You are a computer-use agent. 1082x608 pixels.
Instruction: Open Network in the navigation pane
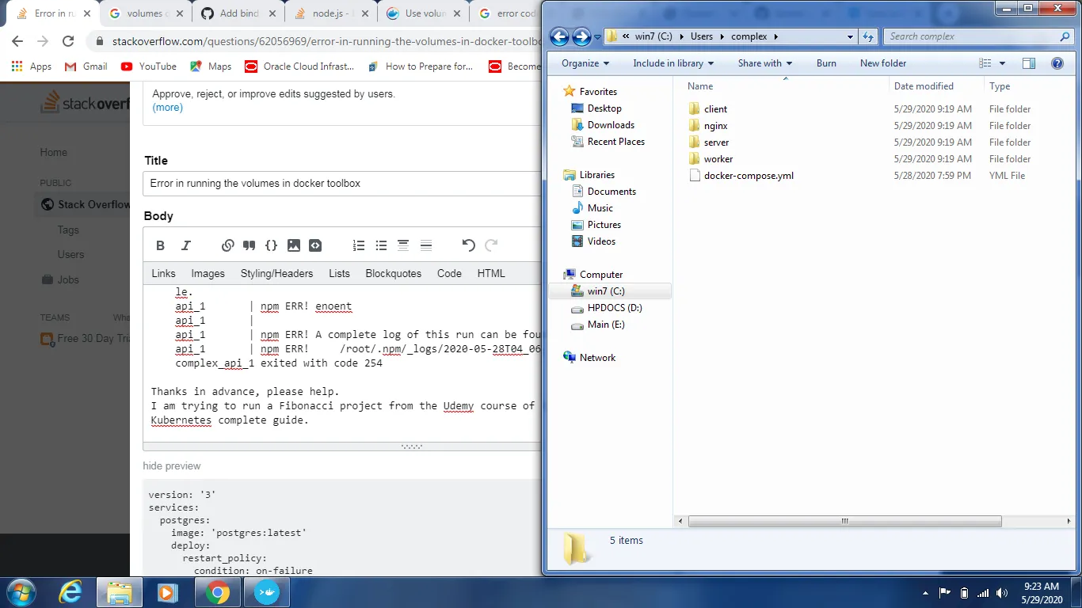tap(597, 358)
